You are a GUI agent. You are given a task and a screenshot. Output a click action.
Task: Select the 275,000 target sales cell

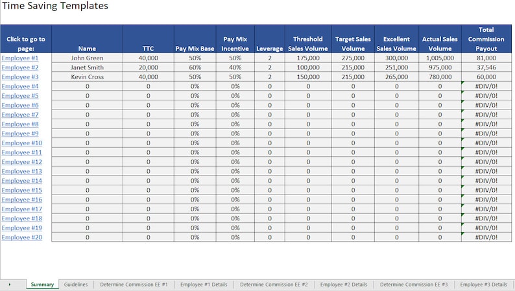(353, 58)
